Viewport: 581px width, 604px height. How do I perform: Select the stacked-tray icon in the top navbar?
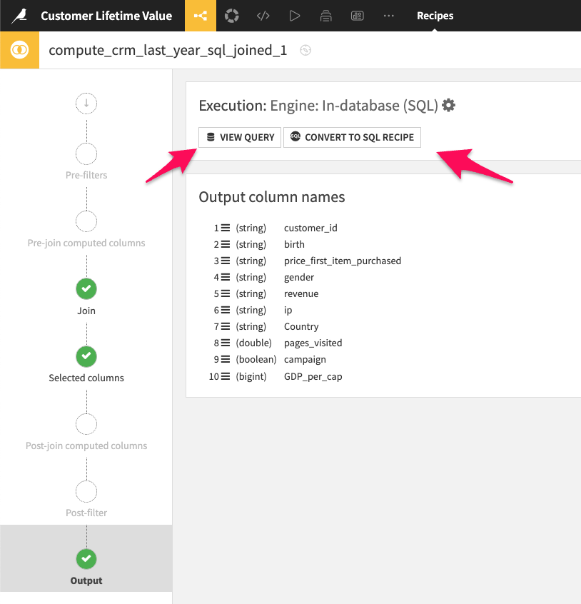325,15
